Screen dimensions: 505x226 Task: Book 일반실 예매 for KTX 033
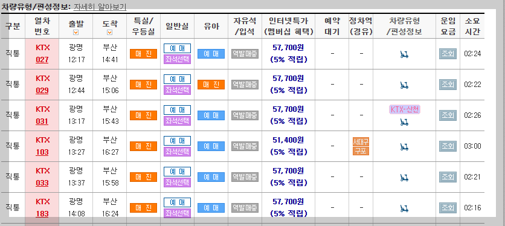[x=177, y=172]
